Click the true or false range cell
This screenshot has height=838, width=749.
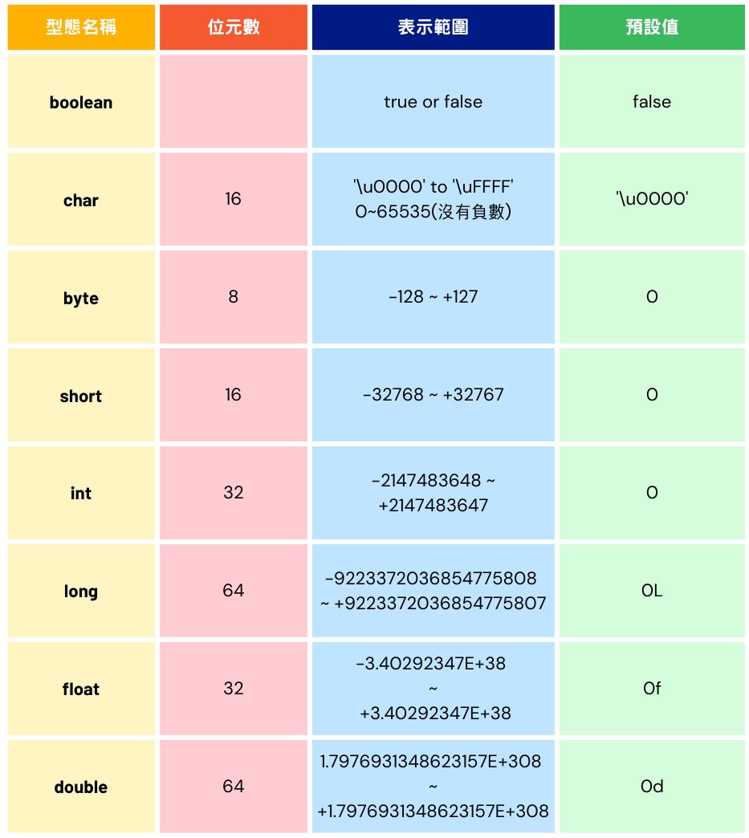tap(433, 102)
